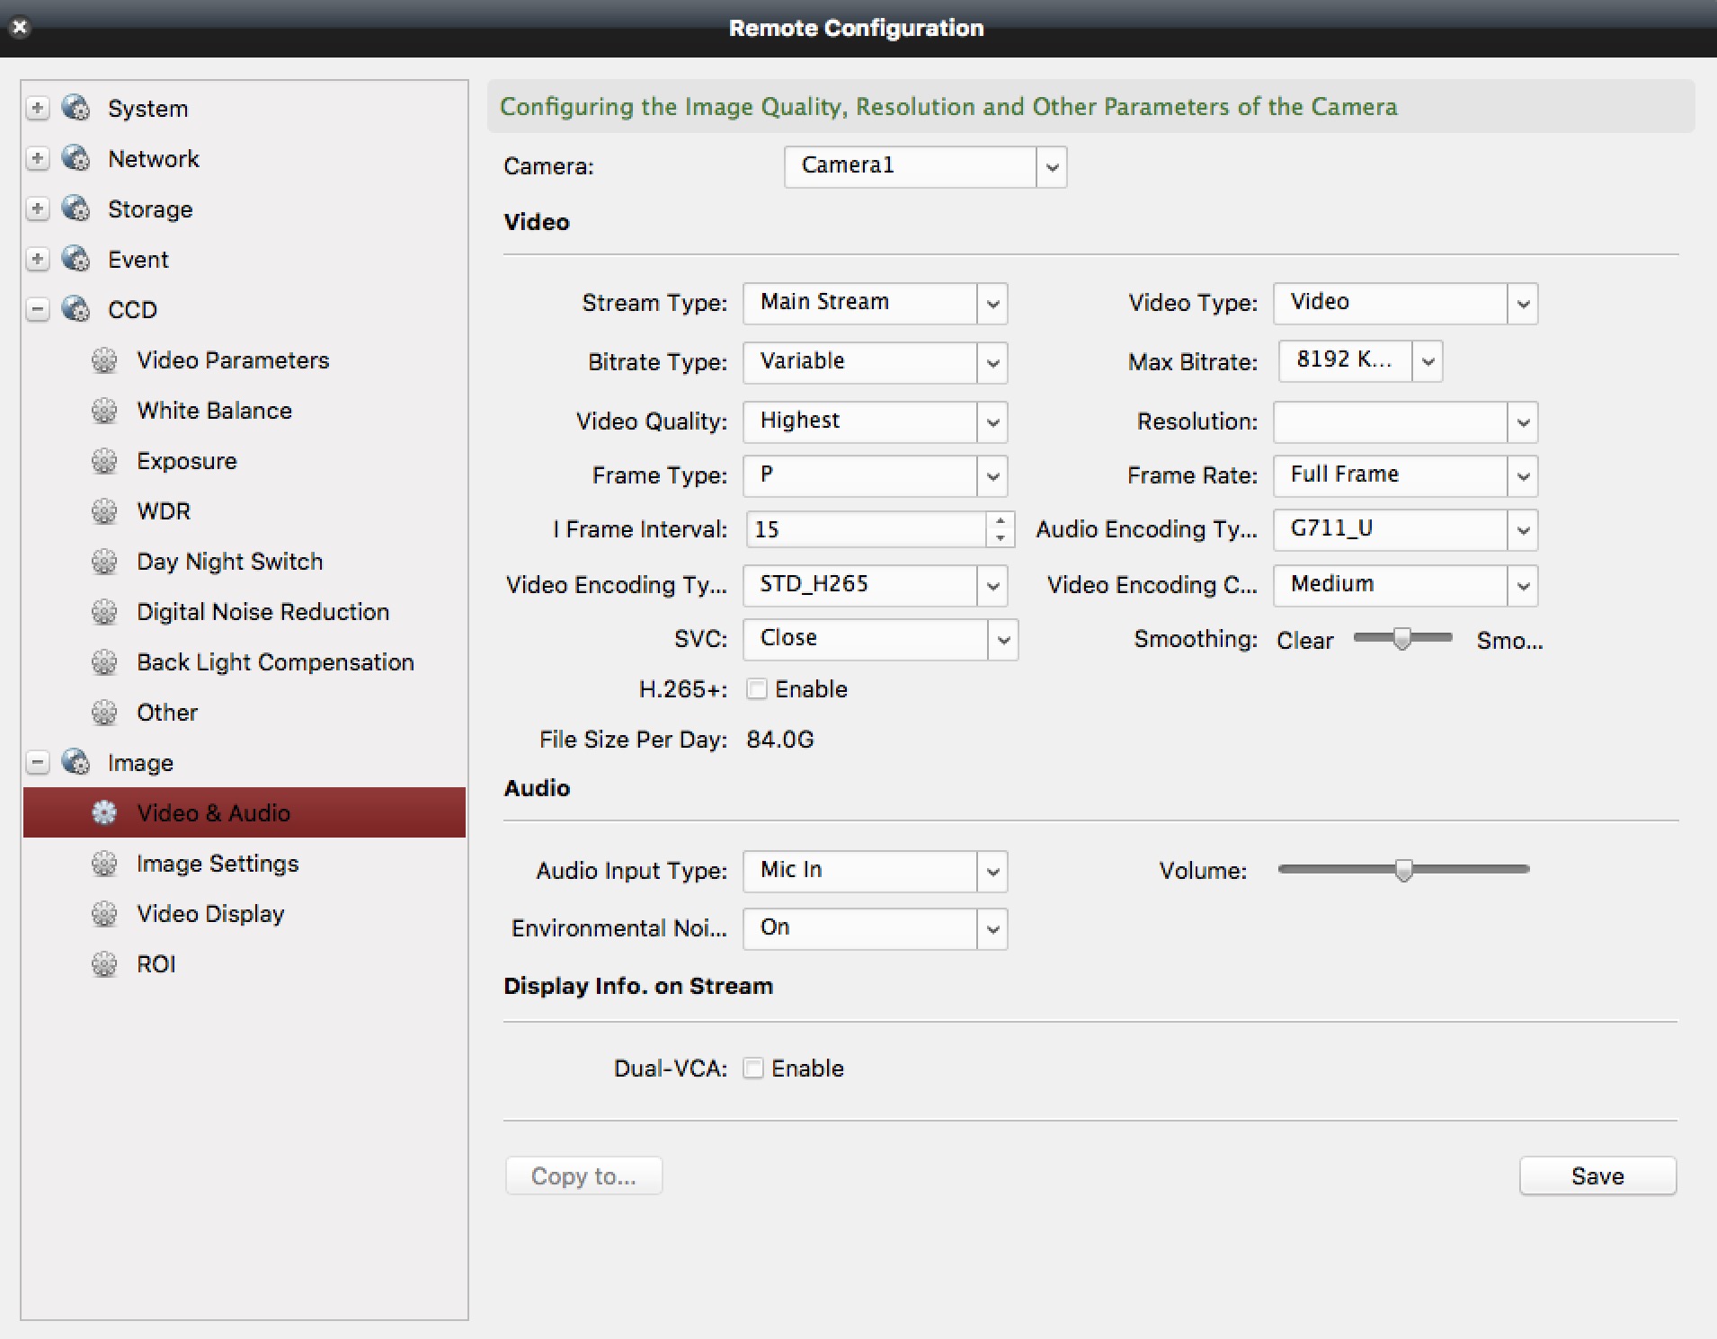Open the empty Resolution dropdown

[x=1522, y=422]
